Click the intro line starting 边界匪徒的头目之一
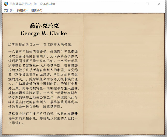This screenshot has width=167, height=137. 41,44
